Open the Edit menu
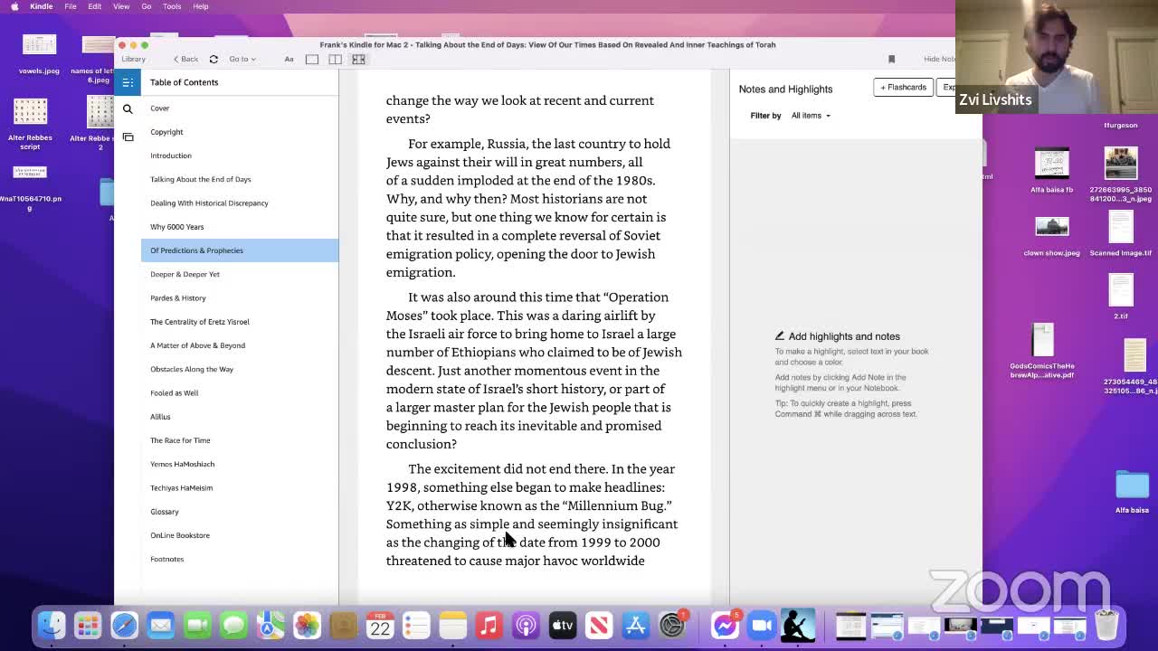 pyautogui.click(x=94, y=6)
